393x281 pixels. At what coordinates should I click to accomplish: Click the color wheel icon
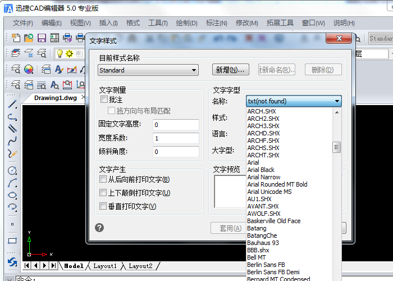click(x=29, y=69)
